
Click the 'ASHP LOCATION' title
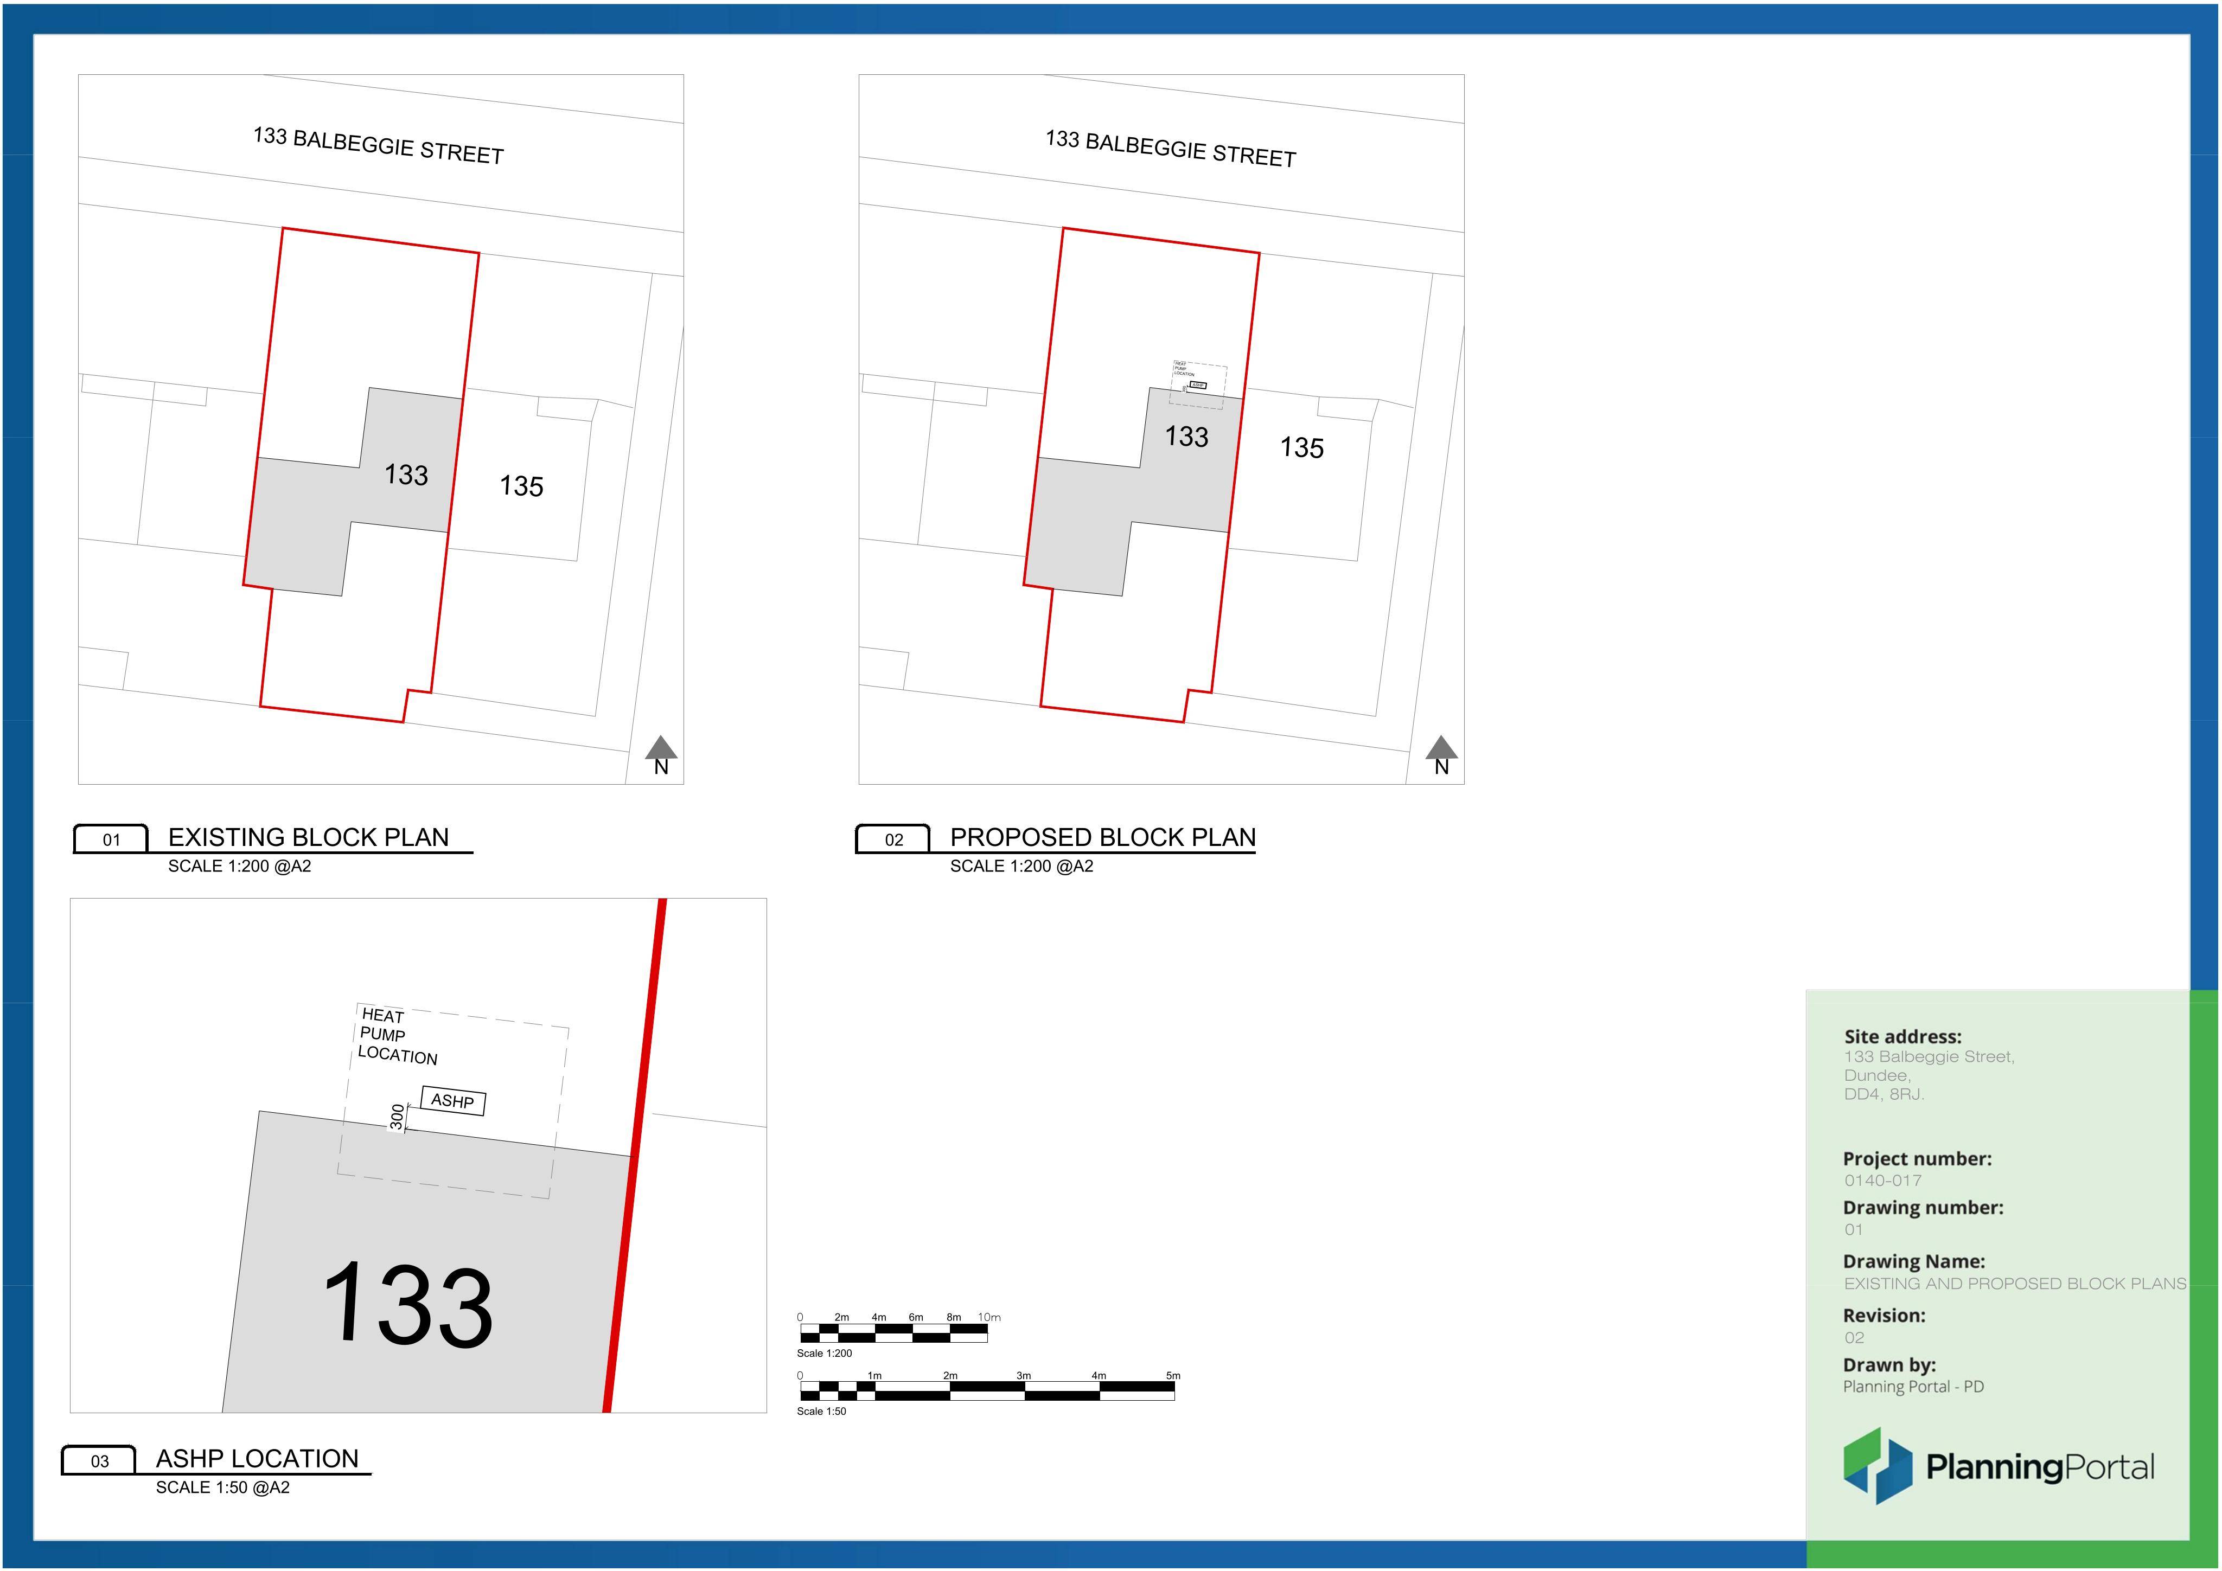point(258,1458)
